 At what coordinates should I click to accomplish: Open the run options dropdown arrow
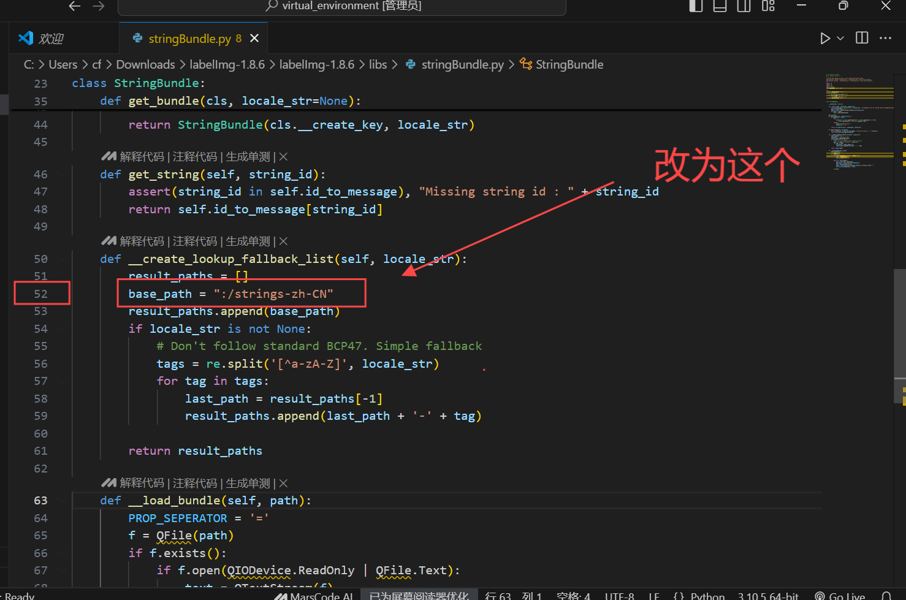click(x=840, y=38)
